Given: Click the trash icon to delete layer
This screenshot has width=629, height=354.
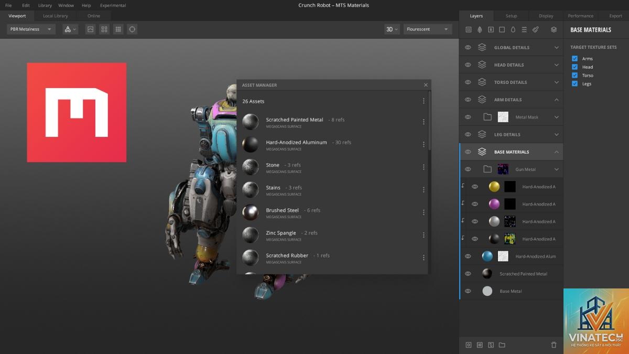Looking at the screenshot, I should tap(554, 345).
